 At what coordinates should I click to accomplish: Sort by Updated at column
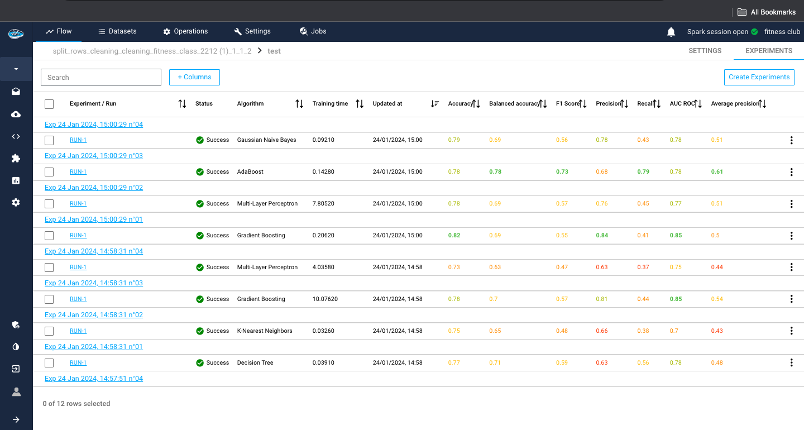[435, 104]
